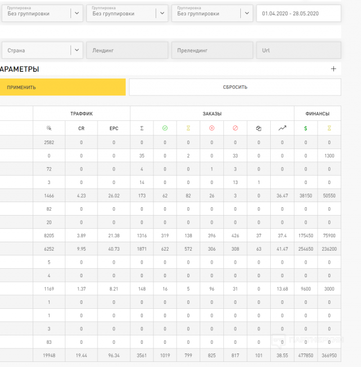Click the date range field 01.04.2020 - 28.05.2020
Image resolution: width=361 pixels, height=367 pixels.
pyautogui.click(x=298, y=14)
